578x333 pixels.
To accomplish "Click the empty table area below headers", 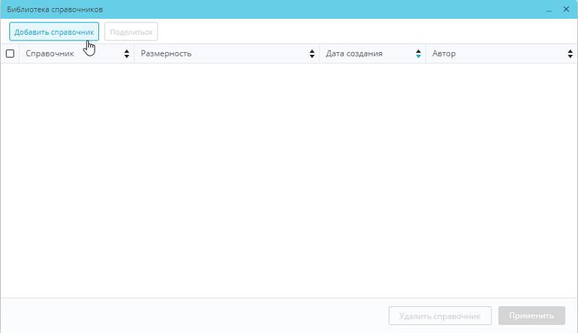I will (289, 181).
